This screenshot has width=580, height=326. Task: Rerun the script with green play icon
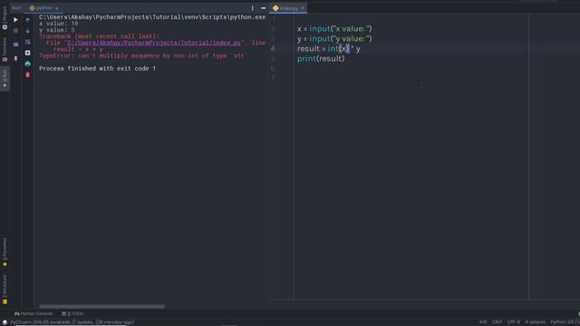[x=15, y=20]
